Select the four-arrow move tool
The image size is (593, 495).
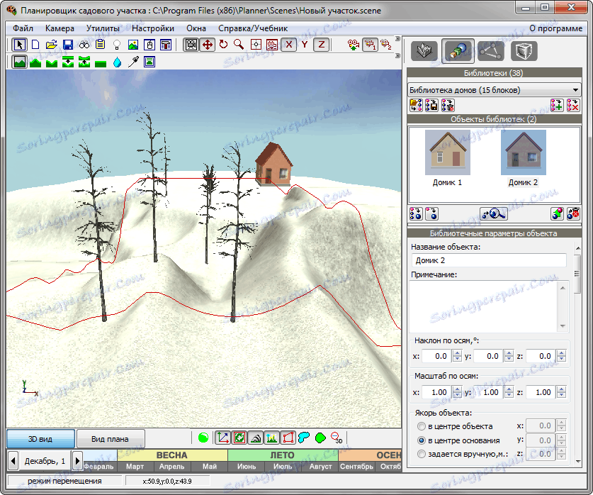coord(207,45)
